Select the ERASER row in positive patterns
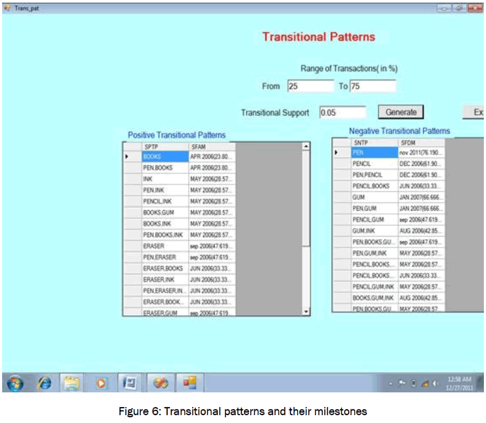 click(165, 246)
